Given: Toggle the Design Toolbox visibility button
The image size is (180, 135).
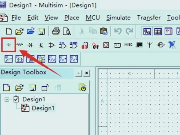Looking at the screenshot, I should click(x=147, y=31).
